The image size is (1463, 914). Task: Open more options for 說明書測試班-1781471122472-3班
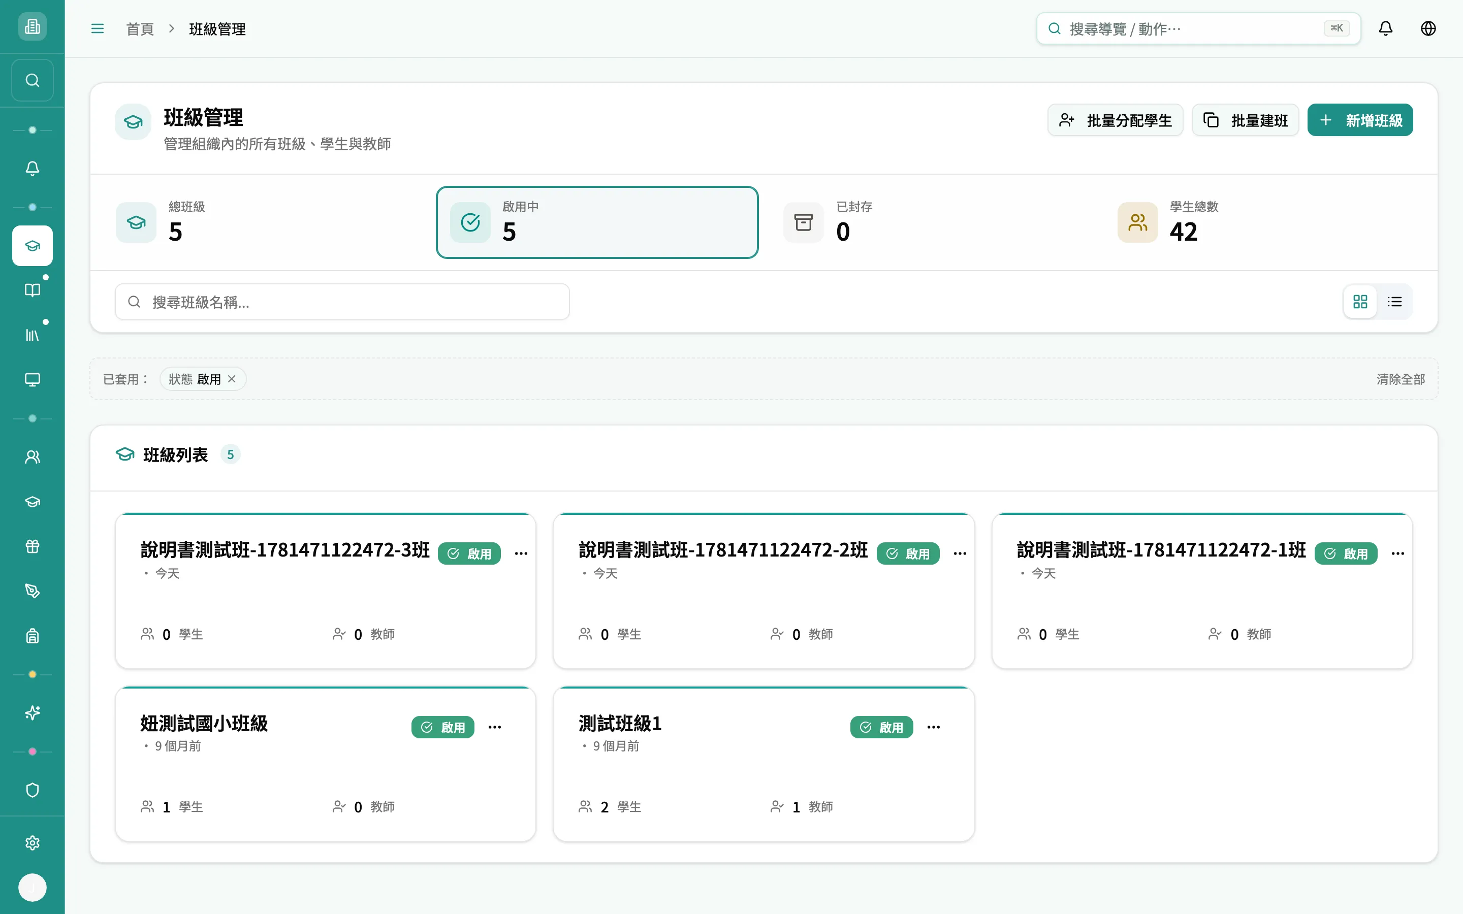(x=521, y=553)
